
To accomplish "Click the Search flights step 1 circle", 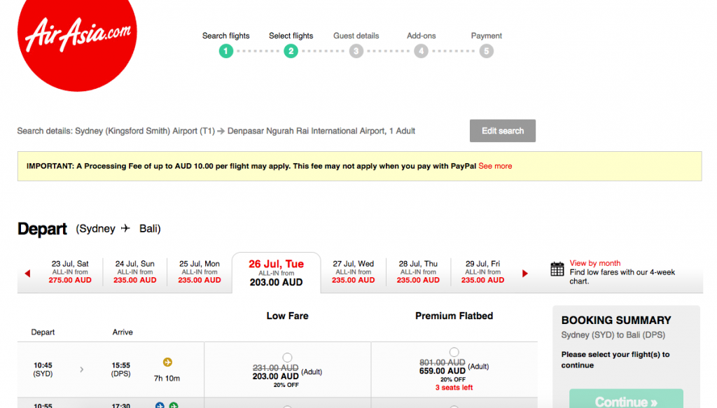I will 225,50.
